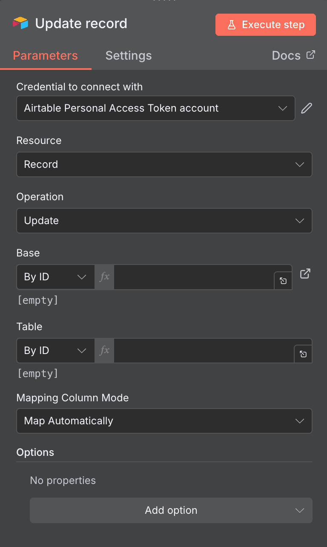Switch the Table field to expression mode
The height and width of the screenshot is (547, 327).
(104, 351)
